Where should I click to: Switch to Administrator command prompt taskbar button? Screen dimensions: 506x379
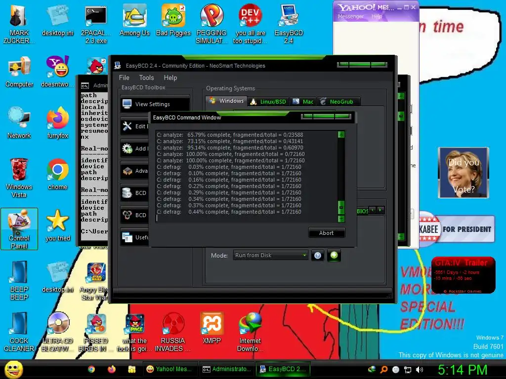(x=226, y=369)
